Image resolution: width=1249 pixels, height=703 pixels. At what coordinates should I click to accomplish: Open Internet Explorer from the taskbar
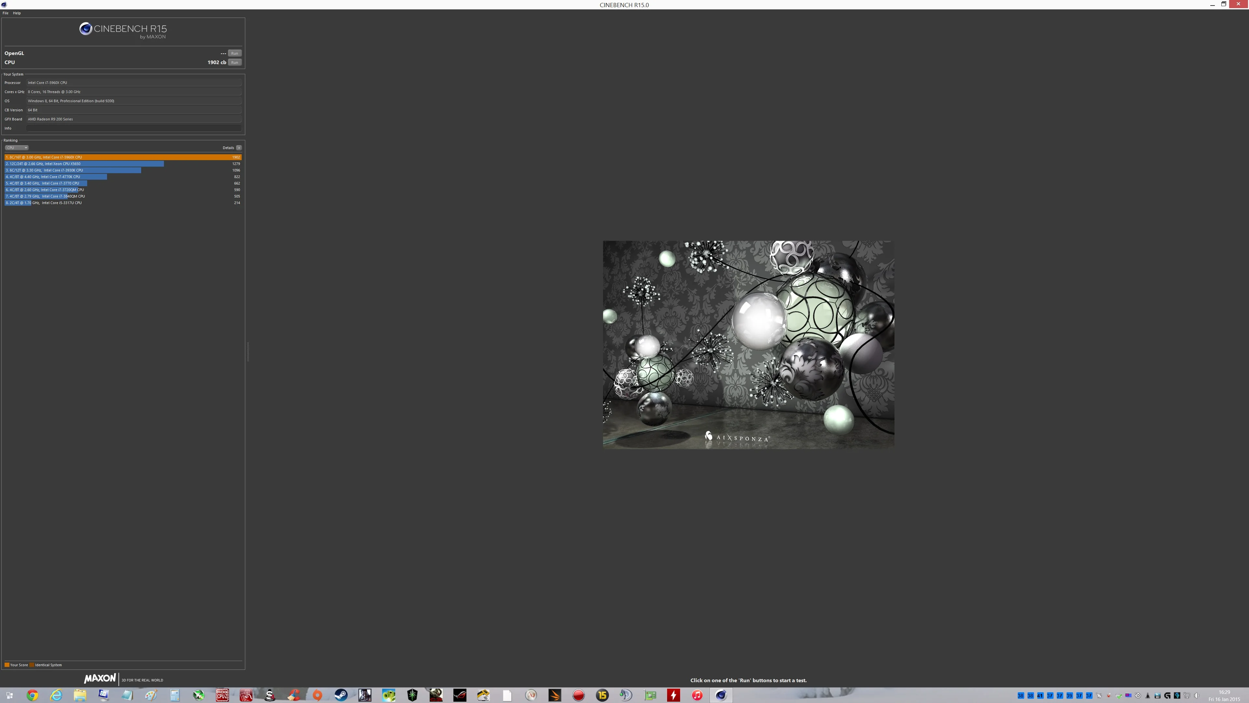(x=56, y=695)
